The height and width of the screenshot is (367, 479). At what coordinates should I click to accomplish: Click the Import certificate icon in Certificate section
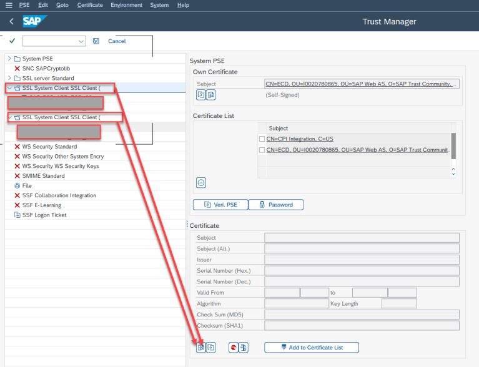pos(201,347)
